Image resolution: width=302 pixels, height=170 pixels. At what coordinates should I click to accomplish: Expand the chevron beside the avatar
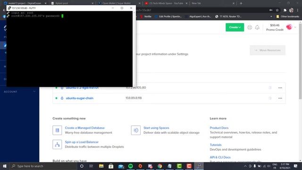point(295,27)
